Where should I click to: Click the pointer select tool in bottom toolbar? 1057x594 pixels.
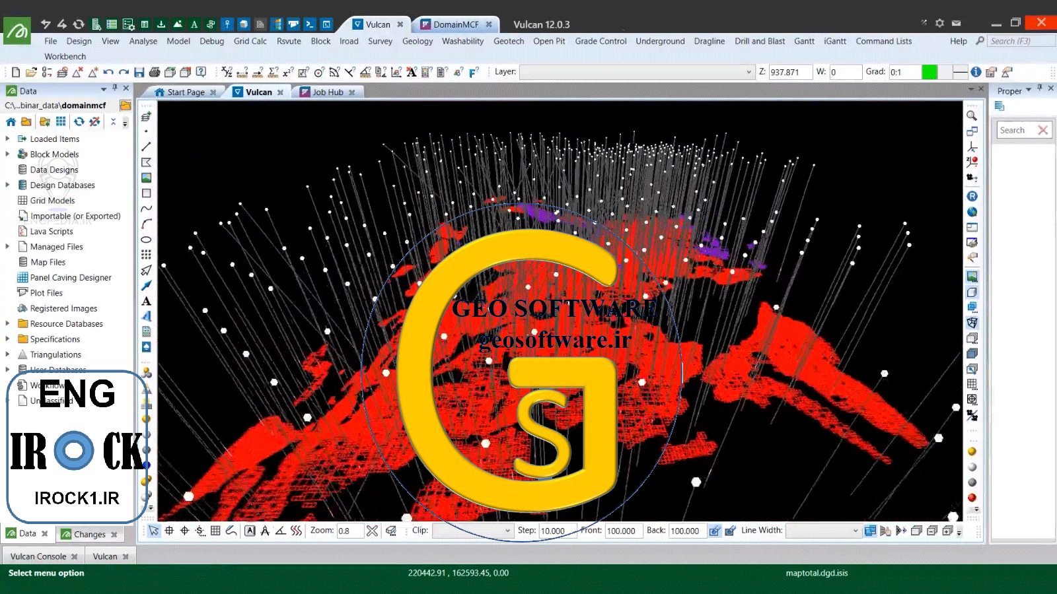pyautogui.click(x=154, y=531)
